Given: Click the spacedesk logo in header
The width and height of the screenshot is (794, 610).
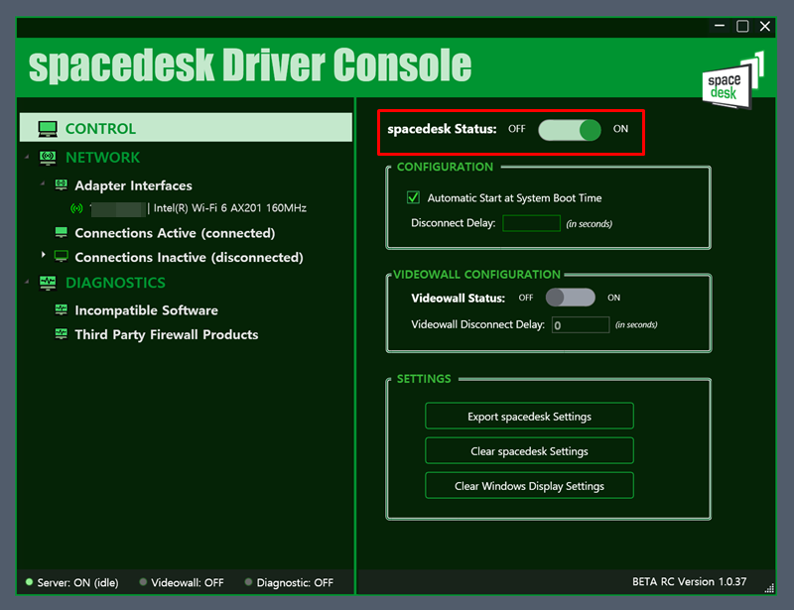Looking at the screenshot, I should [733, 80].
